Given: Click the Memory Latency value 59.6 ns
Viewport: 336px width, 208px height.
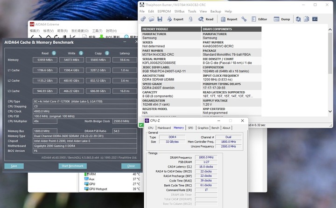Looking at the screenshot, I should click(x=125, y=60).
